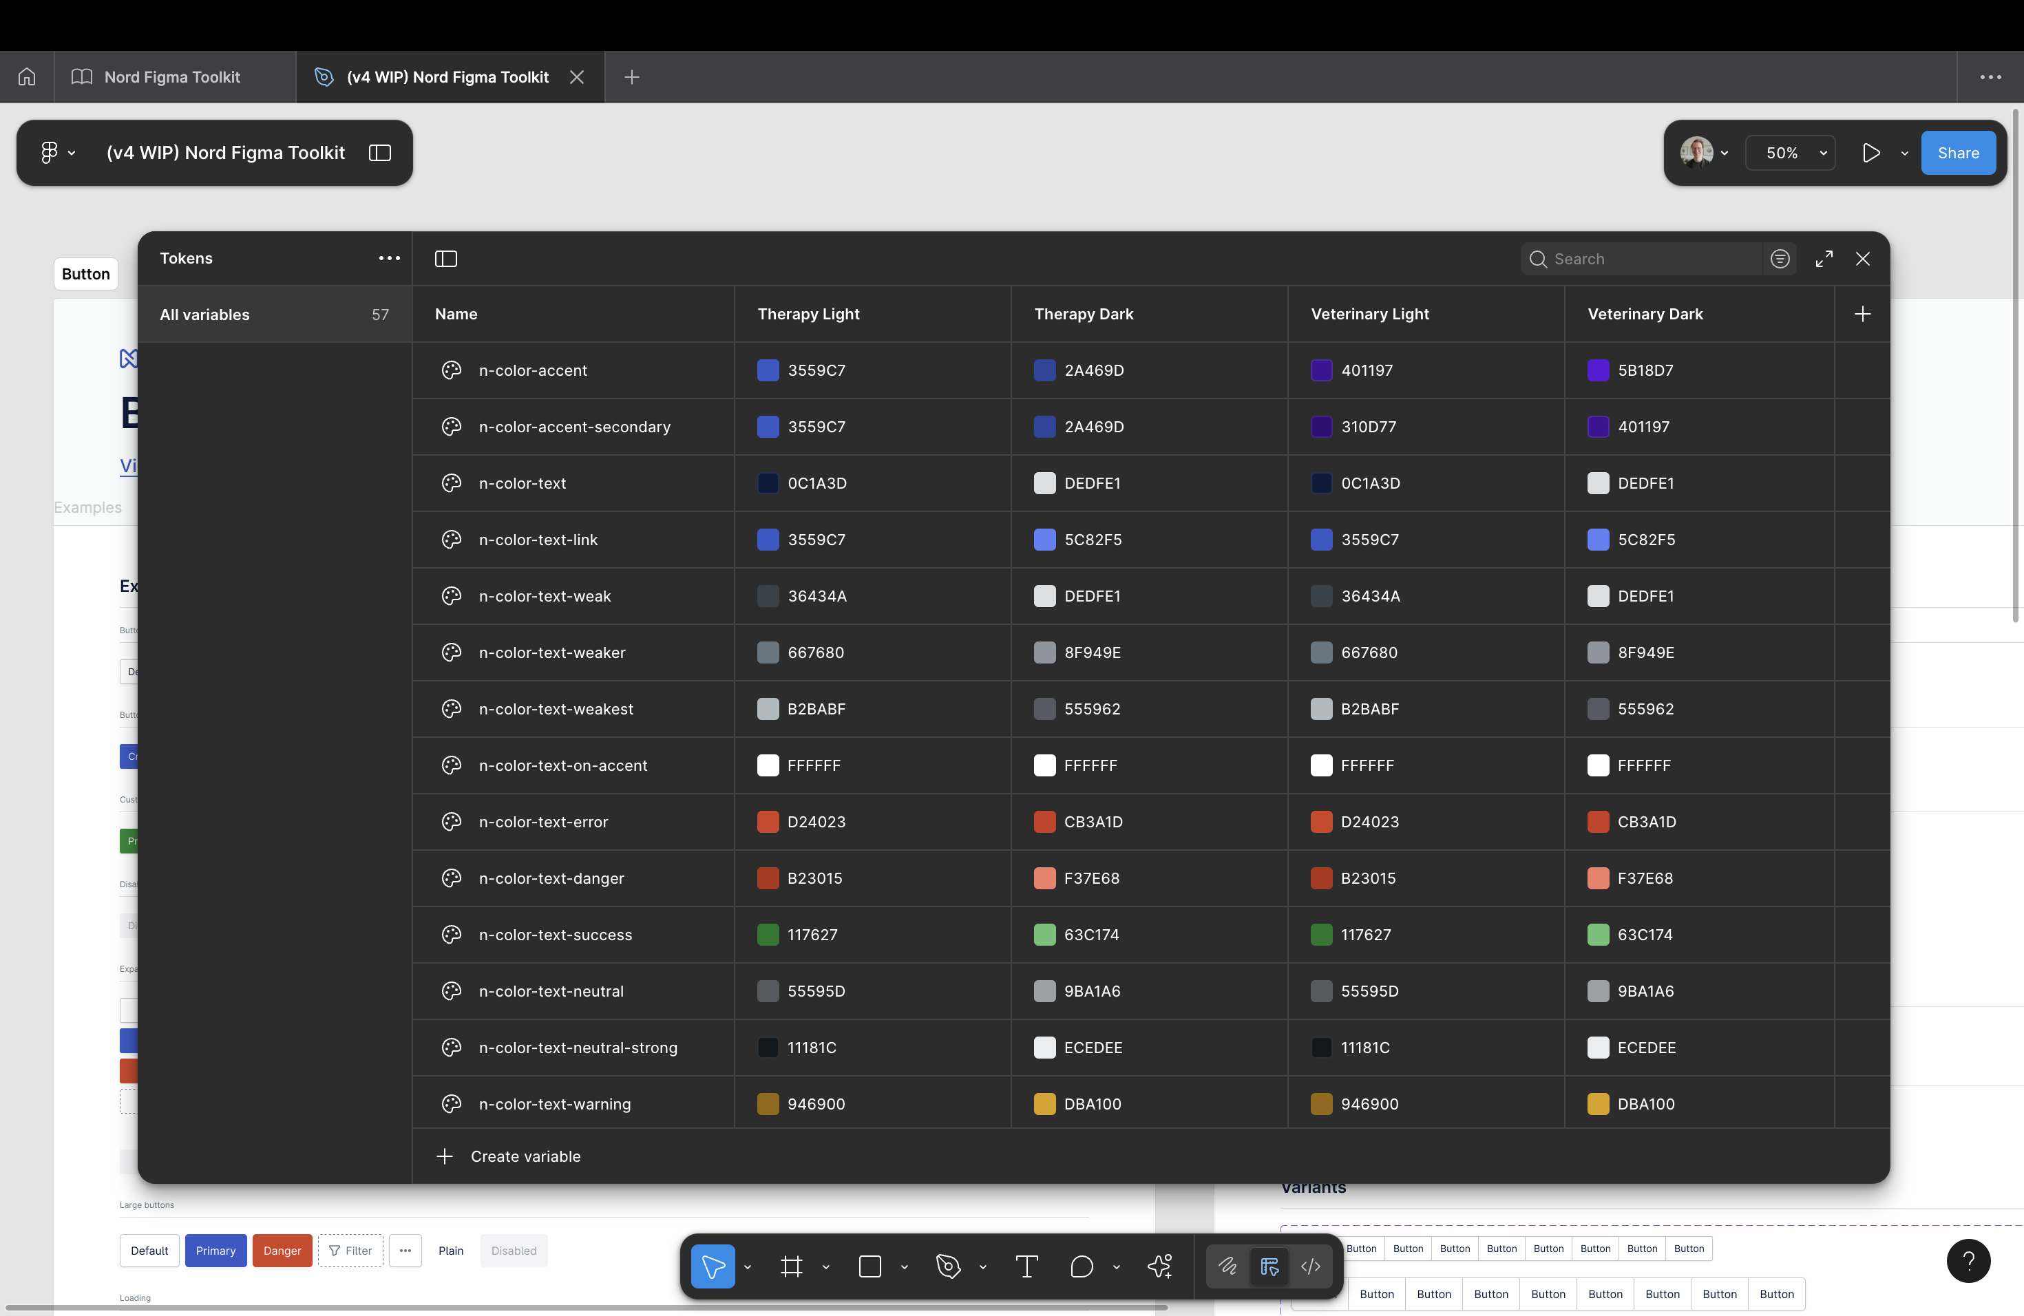Image resolution: width=2024 pixels, height=1316 pixels.
Task: Select the Pen tool
Action: tap(948, 1266)
